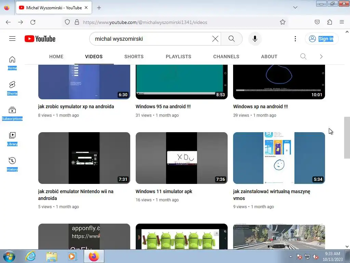Click the scrollbar up arrow
This screenshot has height=263, width=350.
[x=347, y=32]
